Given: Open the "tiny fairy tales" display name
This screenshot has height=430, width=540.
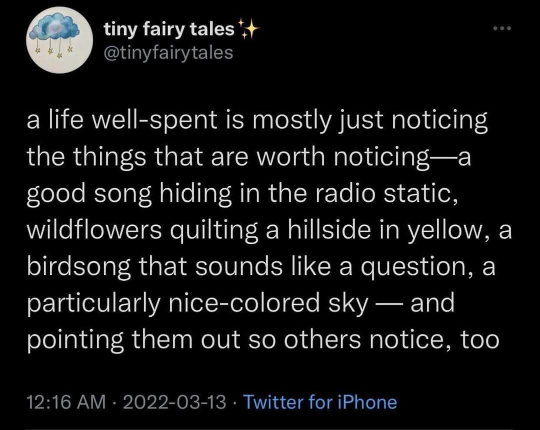Looking at the screenshot, I should click(169, 31).
